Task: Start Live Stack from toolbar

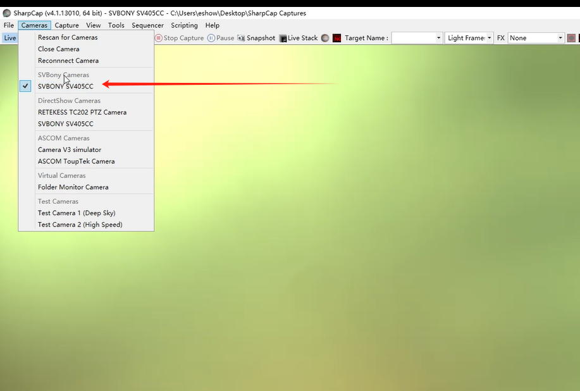Action: (x=299, y=38)
